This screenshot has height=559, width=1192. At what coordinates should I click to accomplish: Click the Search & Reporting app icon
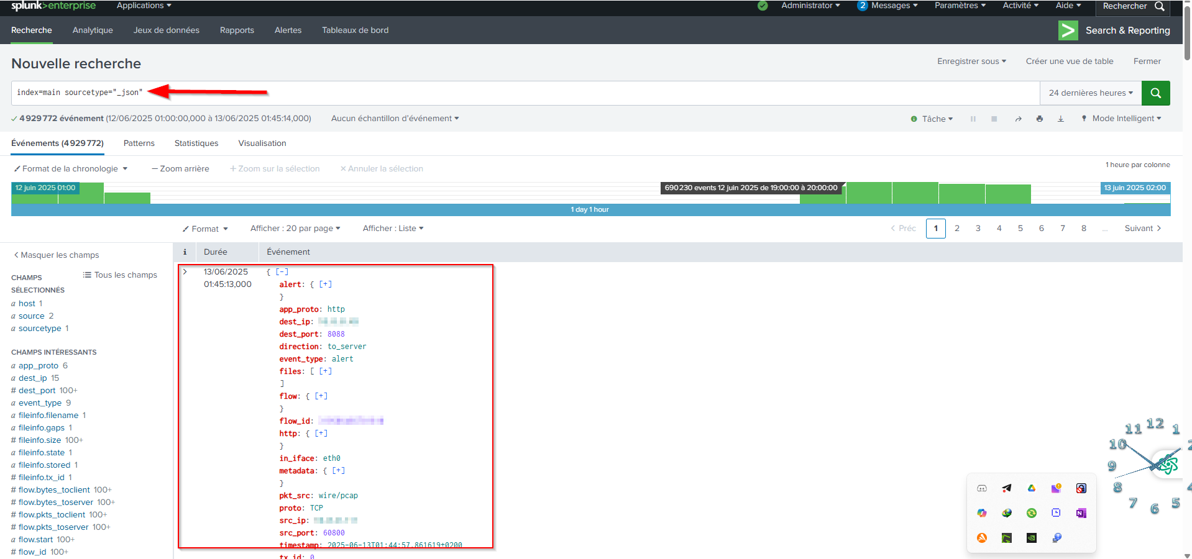(x=1068, y=30)
